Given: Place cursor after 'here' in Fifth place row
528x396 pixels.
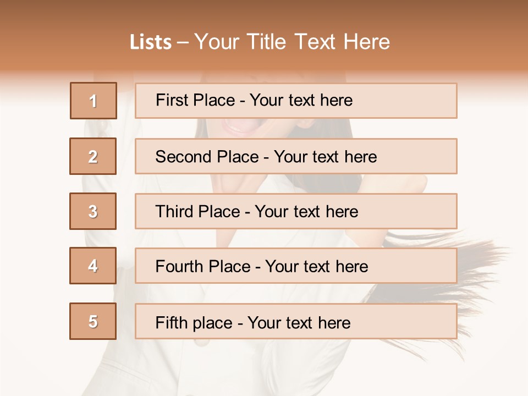Looking at the screenshot, I should [x=351, y=323].
